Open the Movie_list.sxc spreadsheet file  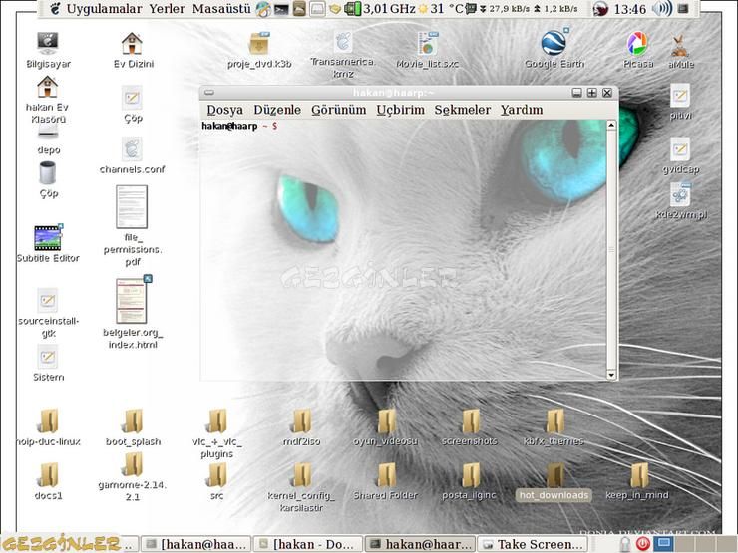click(x=427, y=45)
